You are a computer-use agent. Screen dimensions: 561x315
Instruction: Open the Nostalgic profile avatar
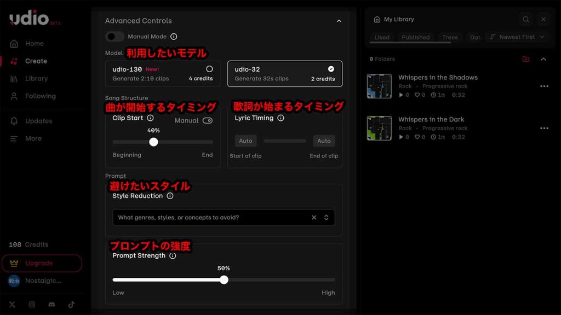point(14,281)
